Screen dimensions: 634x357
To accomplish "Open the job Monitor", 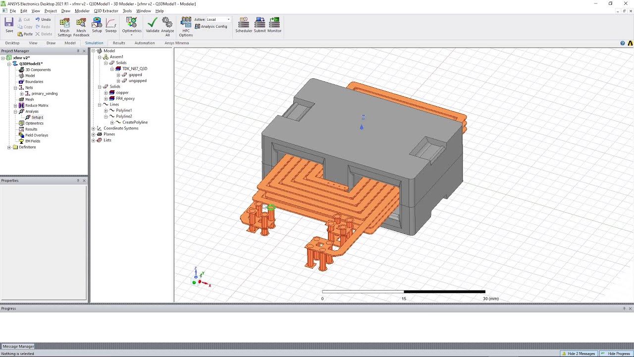I will click(x=274, y=25).
